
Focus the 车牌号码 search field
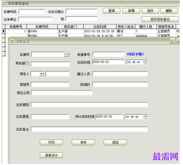click(x=32, y=12)
